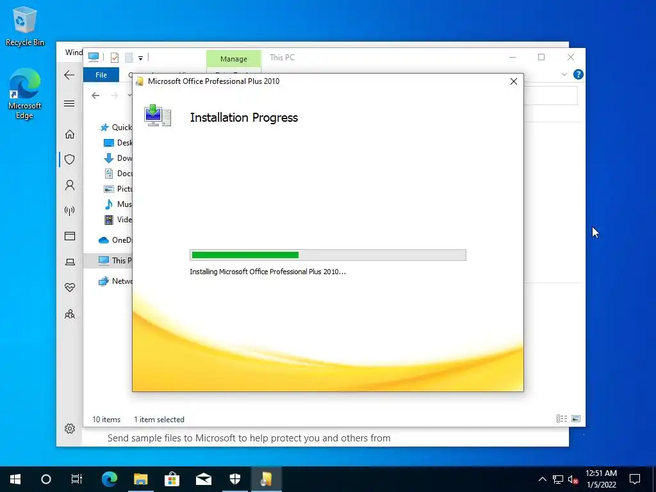Open Windows Security hamburger menu
Screen dimensions: 656x492
tap(69, 103)
